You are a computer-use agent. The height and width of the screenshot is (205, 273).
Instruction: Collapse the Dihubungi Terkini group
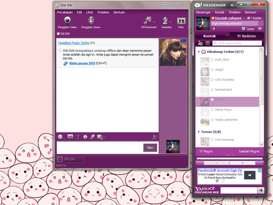click(199, 52)
